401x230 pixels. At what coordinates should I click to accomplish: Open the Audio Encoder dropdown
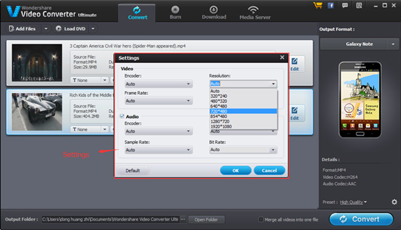(x=159, y=131)
